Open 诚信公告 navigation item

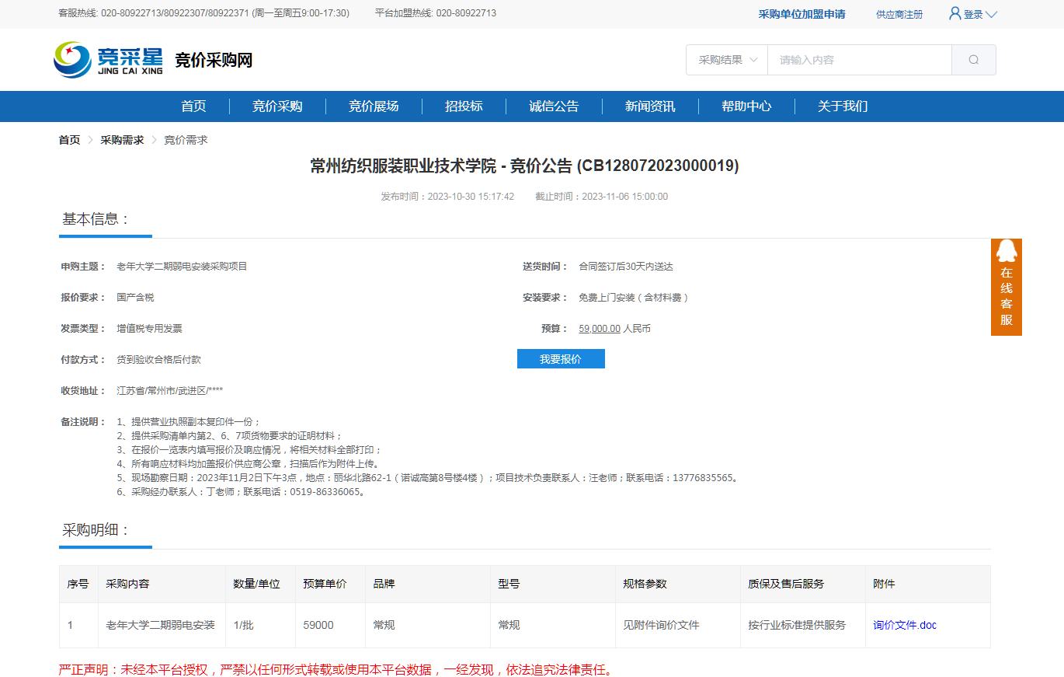coord(554,106)
